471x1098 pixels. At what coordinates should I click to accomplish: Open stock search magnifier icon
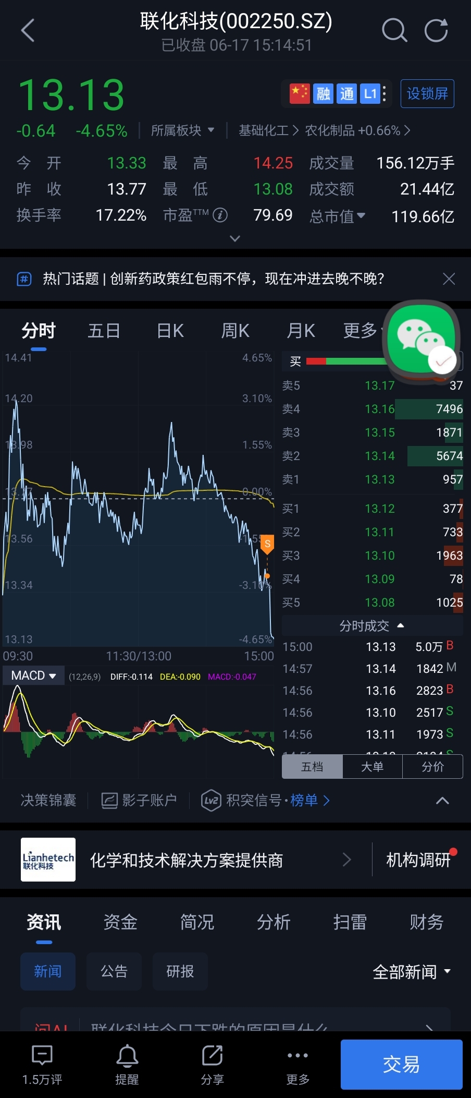click(394, 30)
